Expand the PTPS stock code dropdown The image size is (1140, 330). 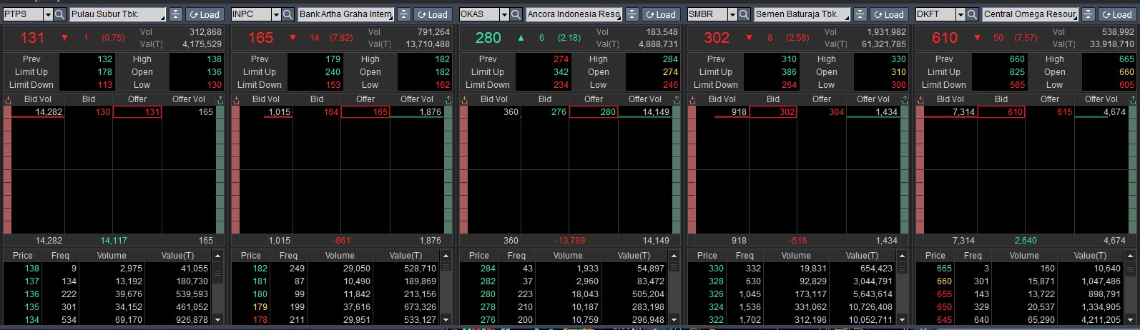click(48, 14)
